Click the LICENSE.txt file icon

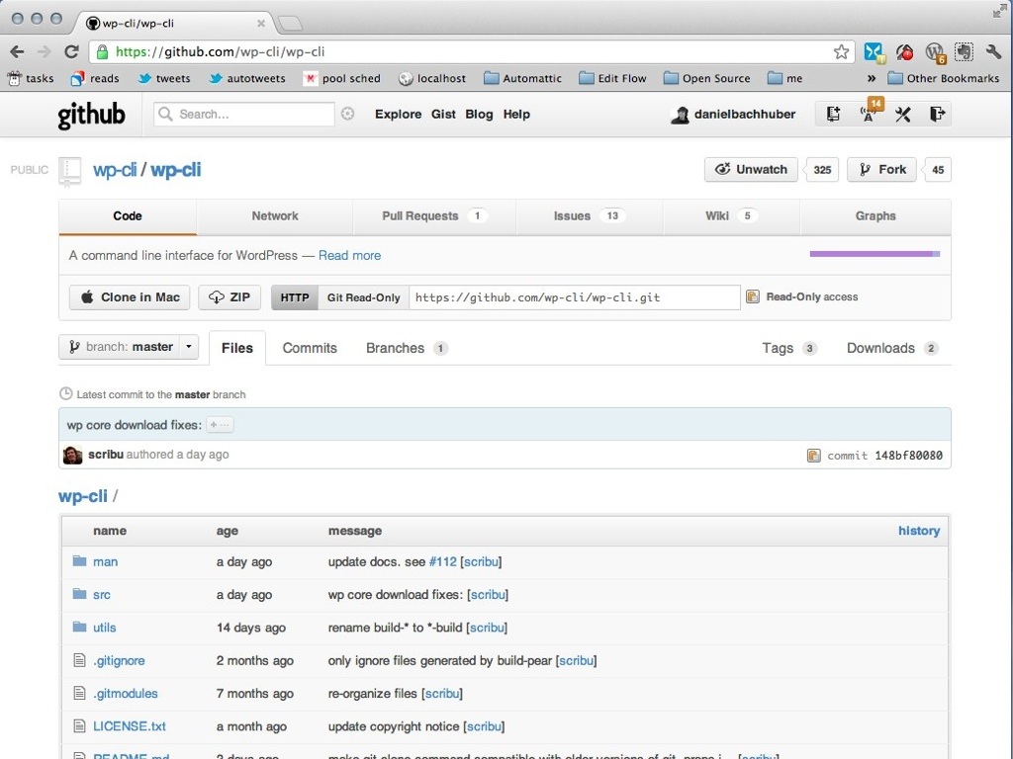(x=79, y=726)
